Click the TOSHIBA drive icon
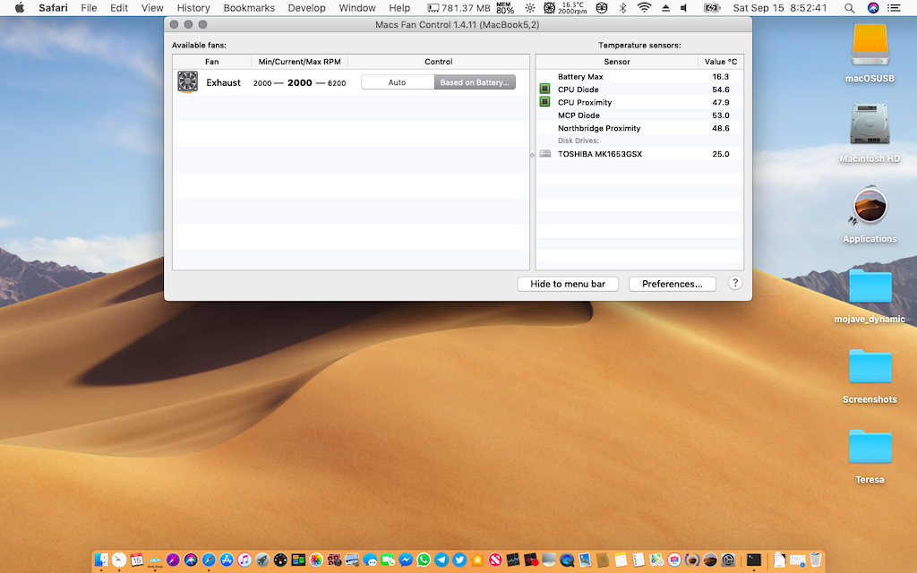Viewport: 917px width, 573px height. [x=544, y=154]
